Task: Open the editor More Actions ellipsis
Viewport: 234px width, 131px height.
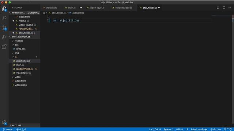Action: point(230,8)
